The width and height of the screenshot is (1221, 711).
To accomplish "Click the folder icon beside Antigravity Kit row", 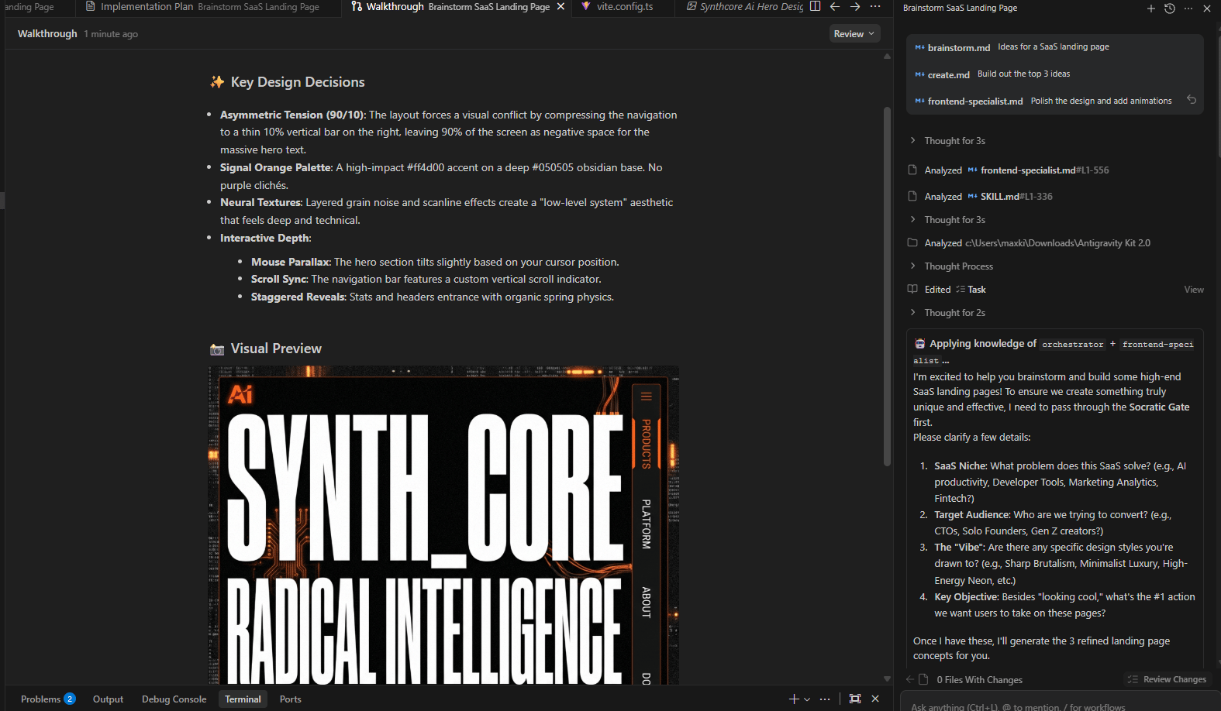I will pos(913,242).
